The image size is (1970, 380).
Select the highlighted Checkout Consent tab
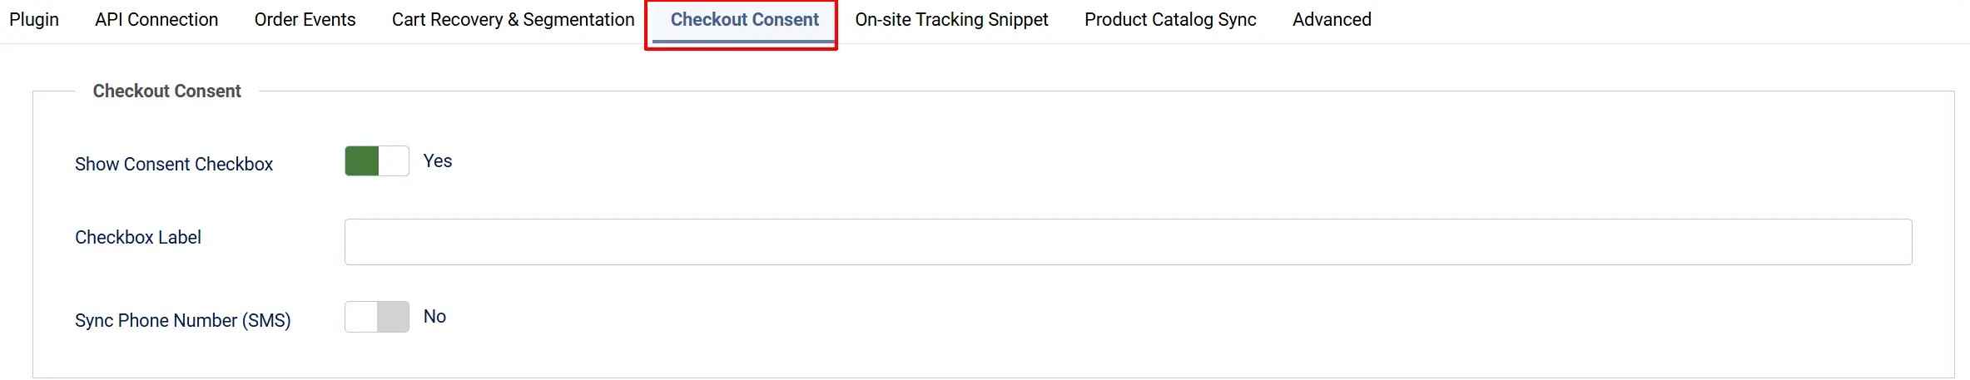click(x=745, y=19)
